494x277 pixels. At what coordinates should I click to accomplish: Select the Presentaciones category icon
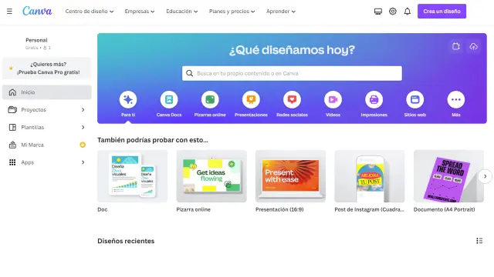tap(251, 99)
